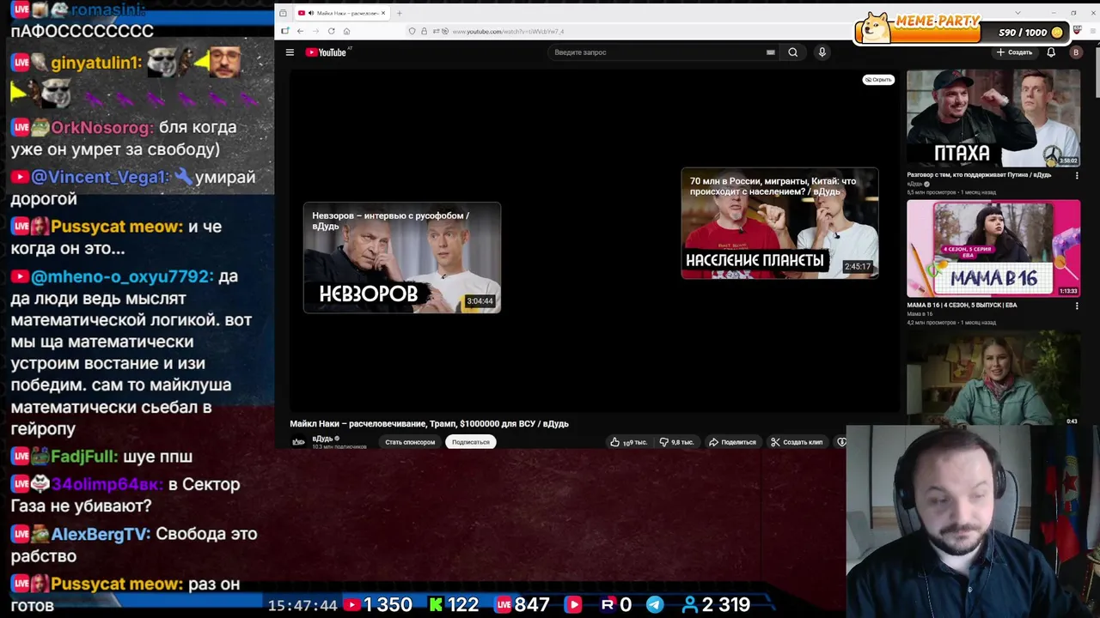Open more options for МАМА В 16 video
This screenshot has width=1100, height=618.
coord(1077,306)
